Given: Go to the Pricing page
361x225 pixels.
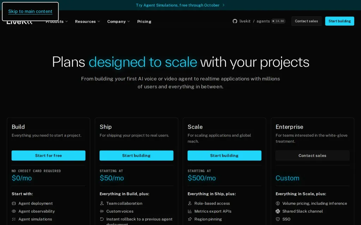Looking at the screenshot, I should (144, 21).
